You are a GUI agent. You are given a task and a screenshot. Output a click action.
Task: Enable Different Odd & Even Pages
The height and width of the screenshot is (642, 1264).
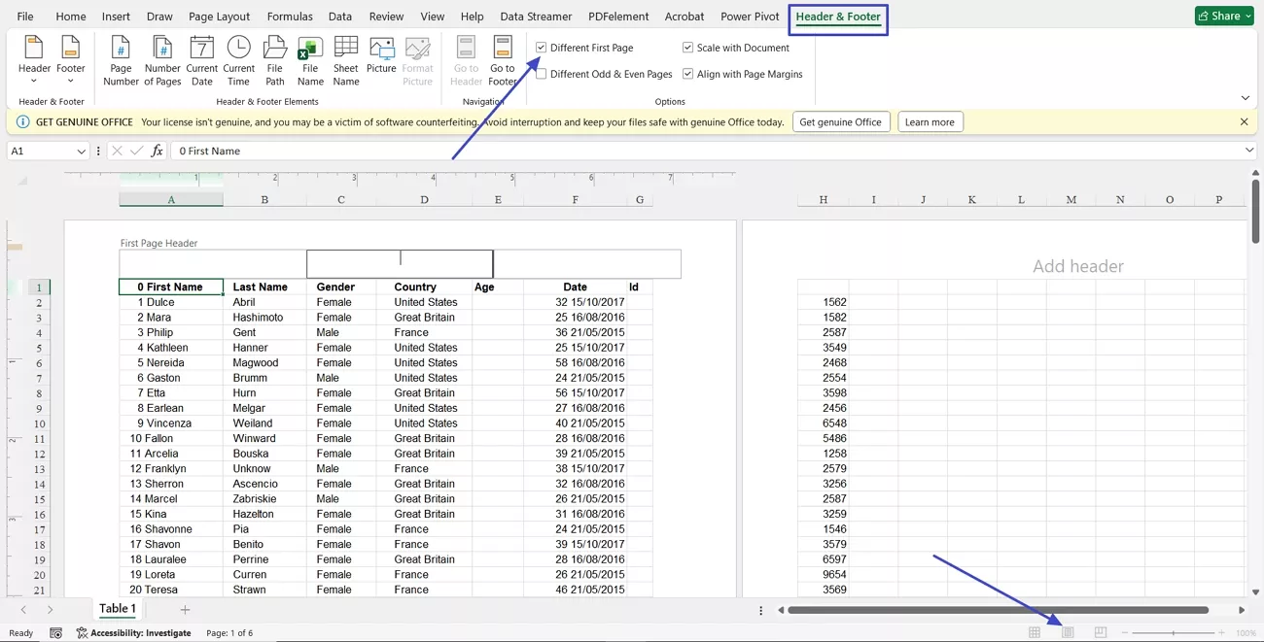click(540, 73)
